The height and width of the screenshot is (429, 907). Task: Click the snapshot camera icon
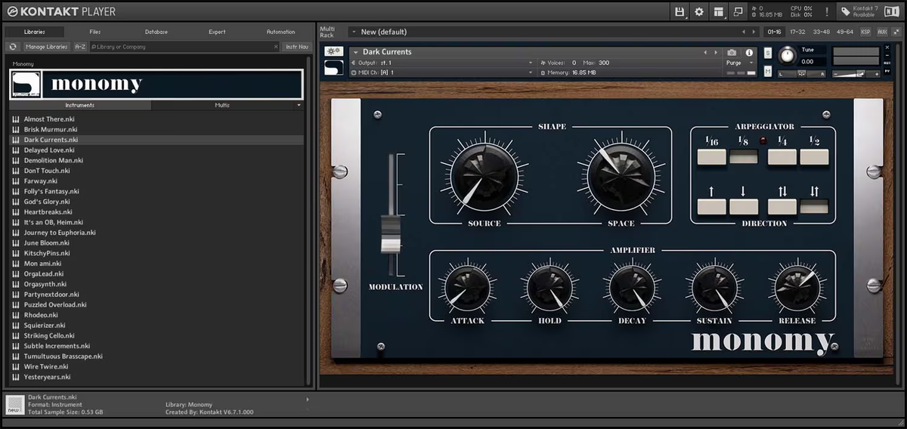point(732,53)
